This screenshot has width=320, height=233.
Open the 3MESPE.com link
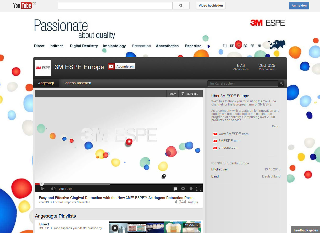(229, 141)
